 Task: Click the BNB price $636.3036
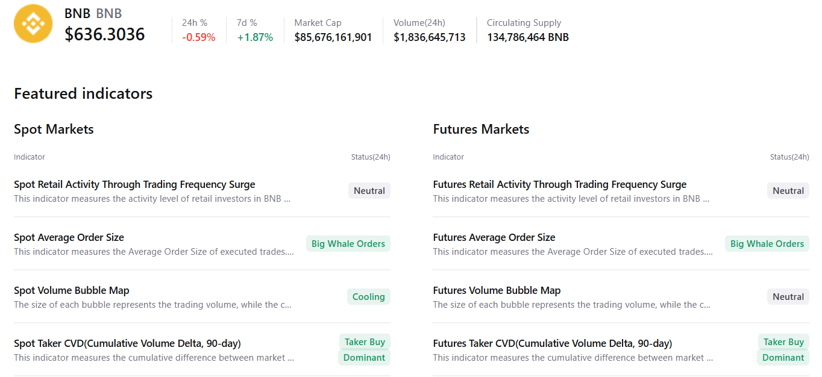(x=105, y=34)
